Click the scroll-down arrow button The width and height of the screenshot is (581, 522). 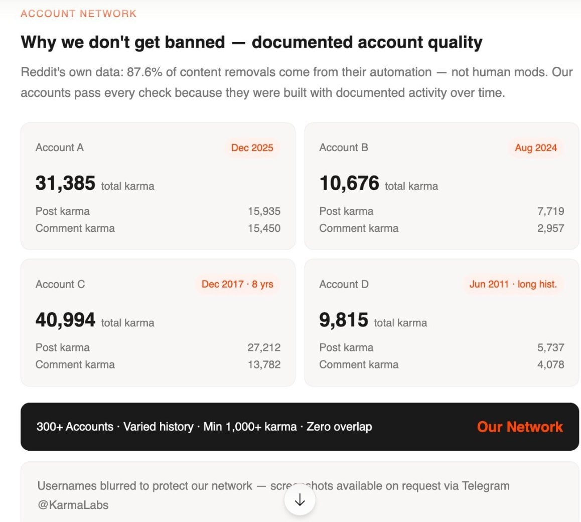tap(300, 500)
